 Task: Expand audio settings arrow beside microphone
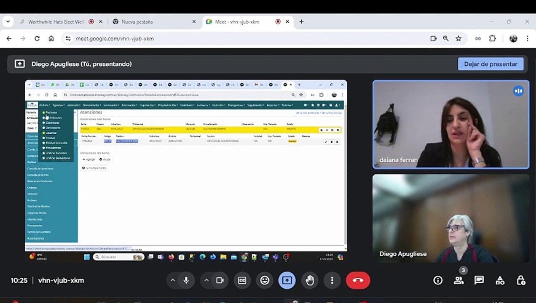click(x=172, y=280)
